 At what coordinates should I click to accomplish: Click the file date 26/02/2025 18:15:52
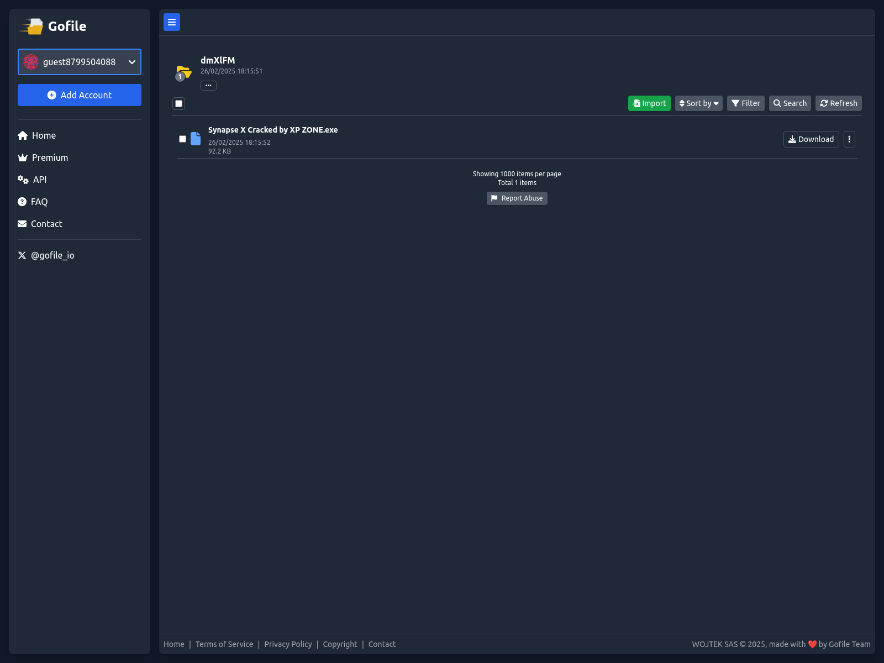coord(239,143)
